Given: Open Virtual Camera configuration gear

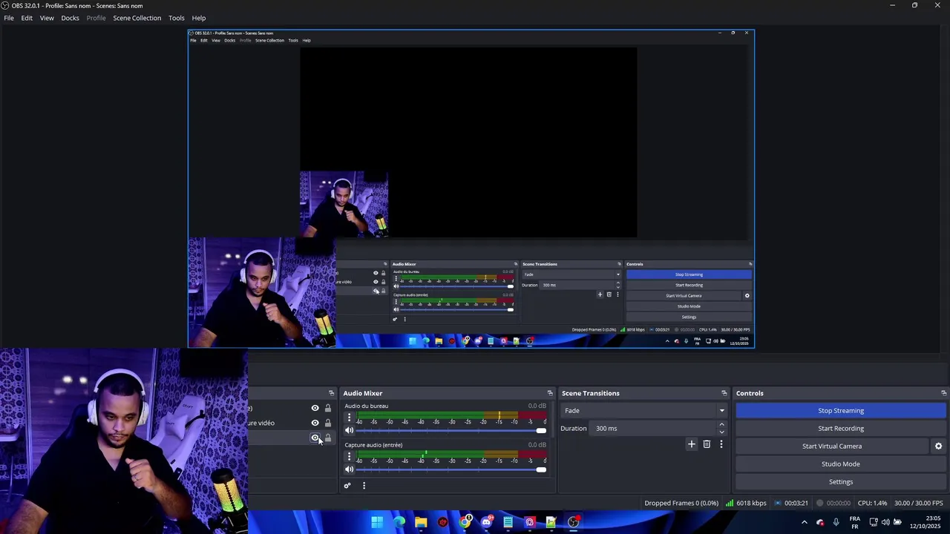Looking at the screenshot, I should point(938,446).
